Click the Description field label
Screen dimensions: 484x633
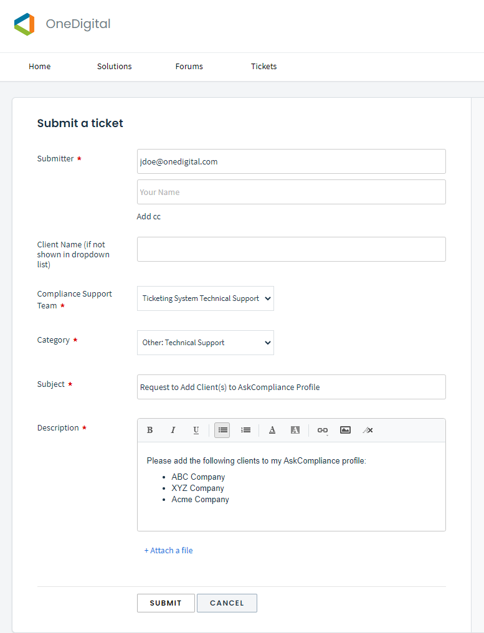[58, 428]
